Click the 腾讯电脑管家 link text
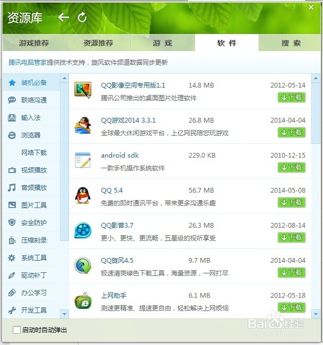The width and height of the screenshot is (323, 345). coord(28,63)
